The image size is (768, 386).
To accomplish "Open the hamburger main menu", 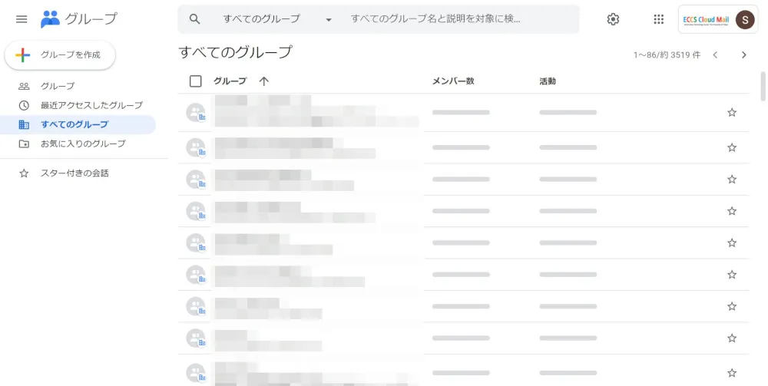I will [22, 19].
